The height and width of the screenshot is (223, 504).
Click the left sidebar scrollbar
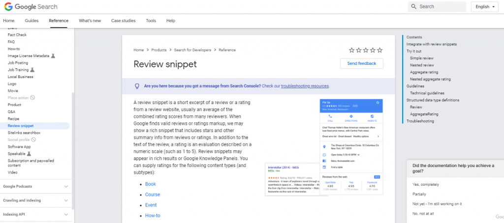(x=73, y=151)
